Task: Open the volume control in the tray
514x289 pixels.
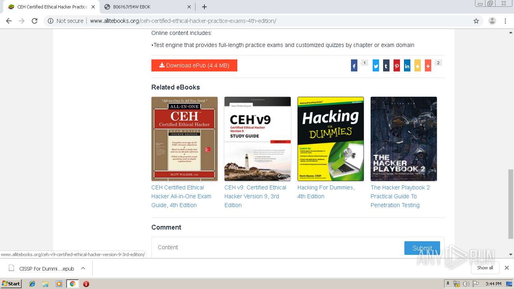Action: pos(466,284)
